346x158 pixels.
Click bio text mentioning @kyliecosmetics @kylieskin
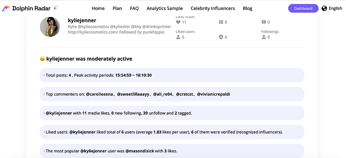point(119,26)
